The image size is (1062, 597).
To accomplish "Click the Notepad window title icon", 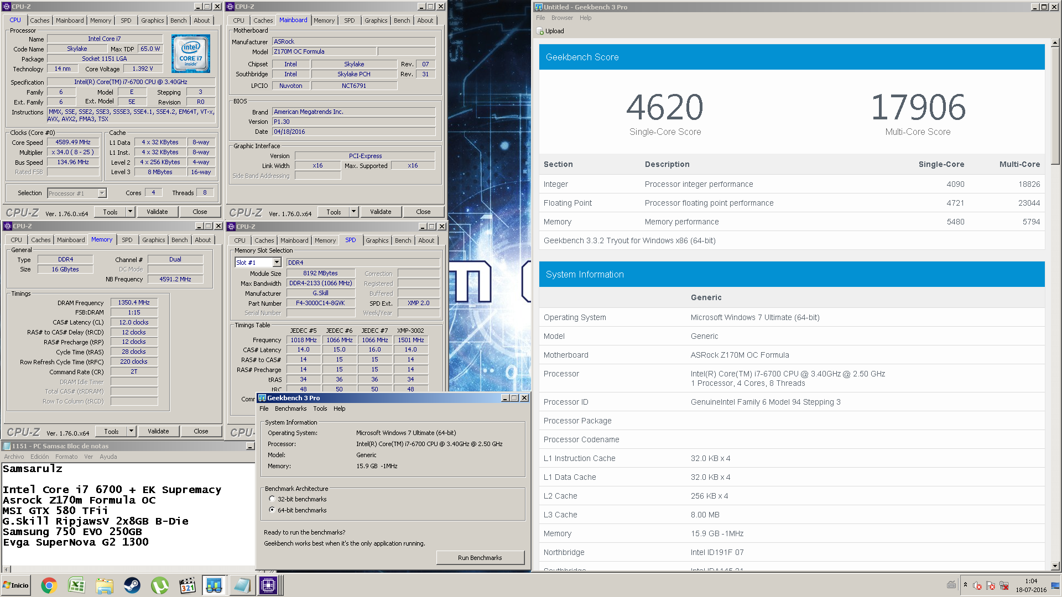I will point(7,446).
